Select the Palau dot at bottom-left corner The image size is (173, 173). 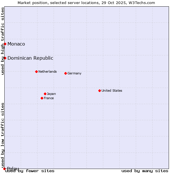pyautogui.click(x=4, y=169)
